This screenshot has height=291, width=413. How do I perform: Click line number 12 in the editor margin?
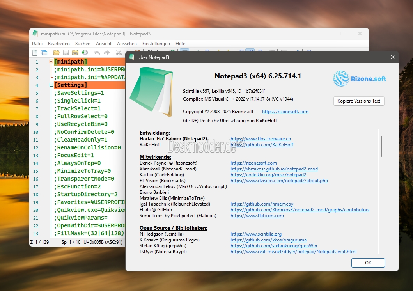pyautogui.click(x=36, y=148)
